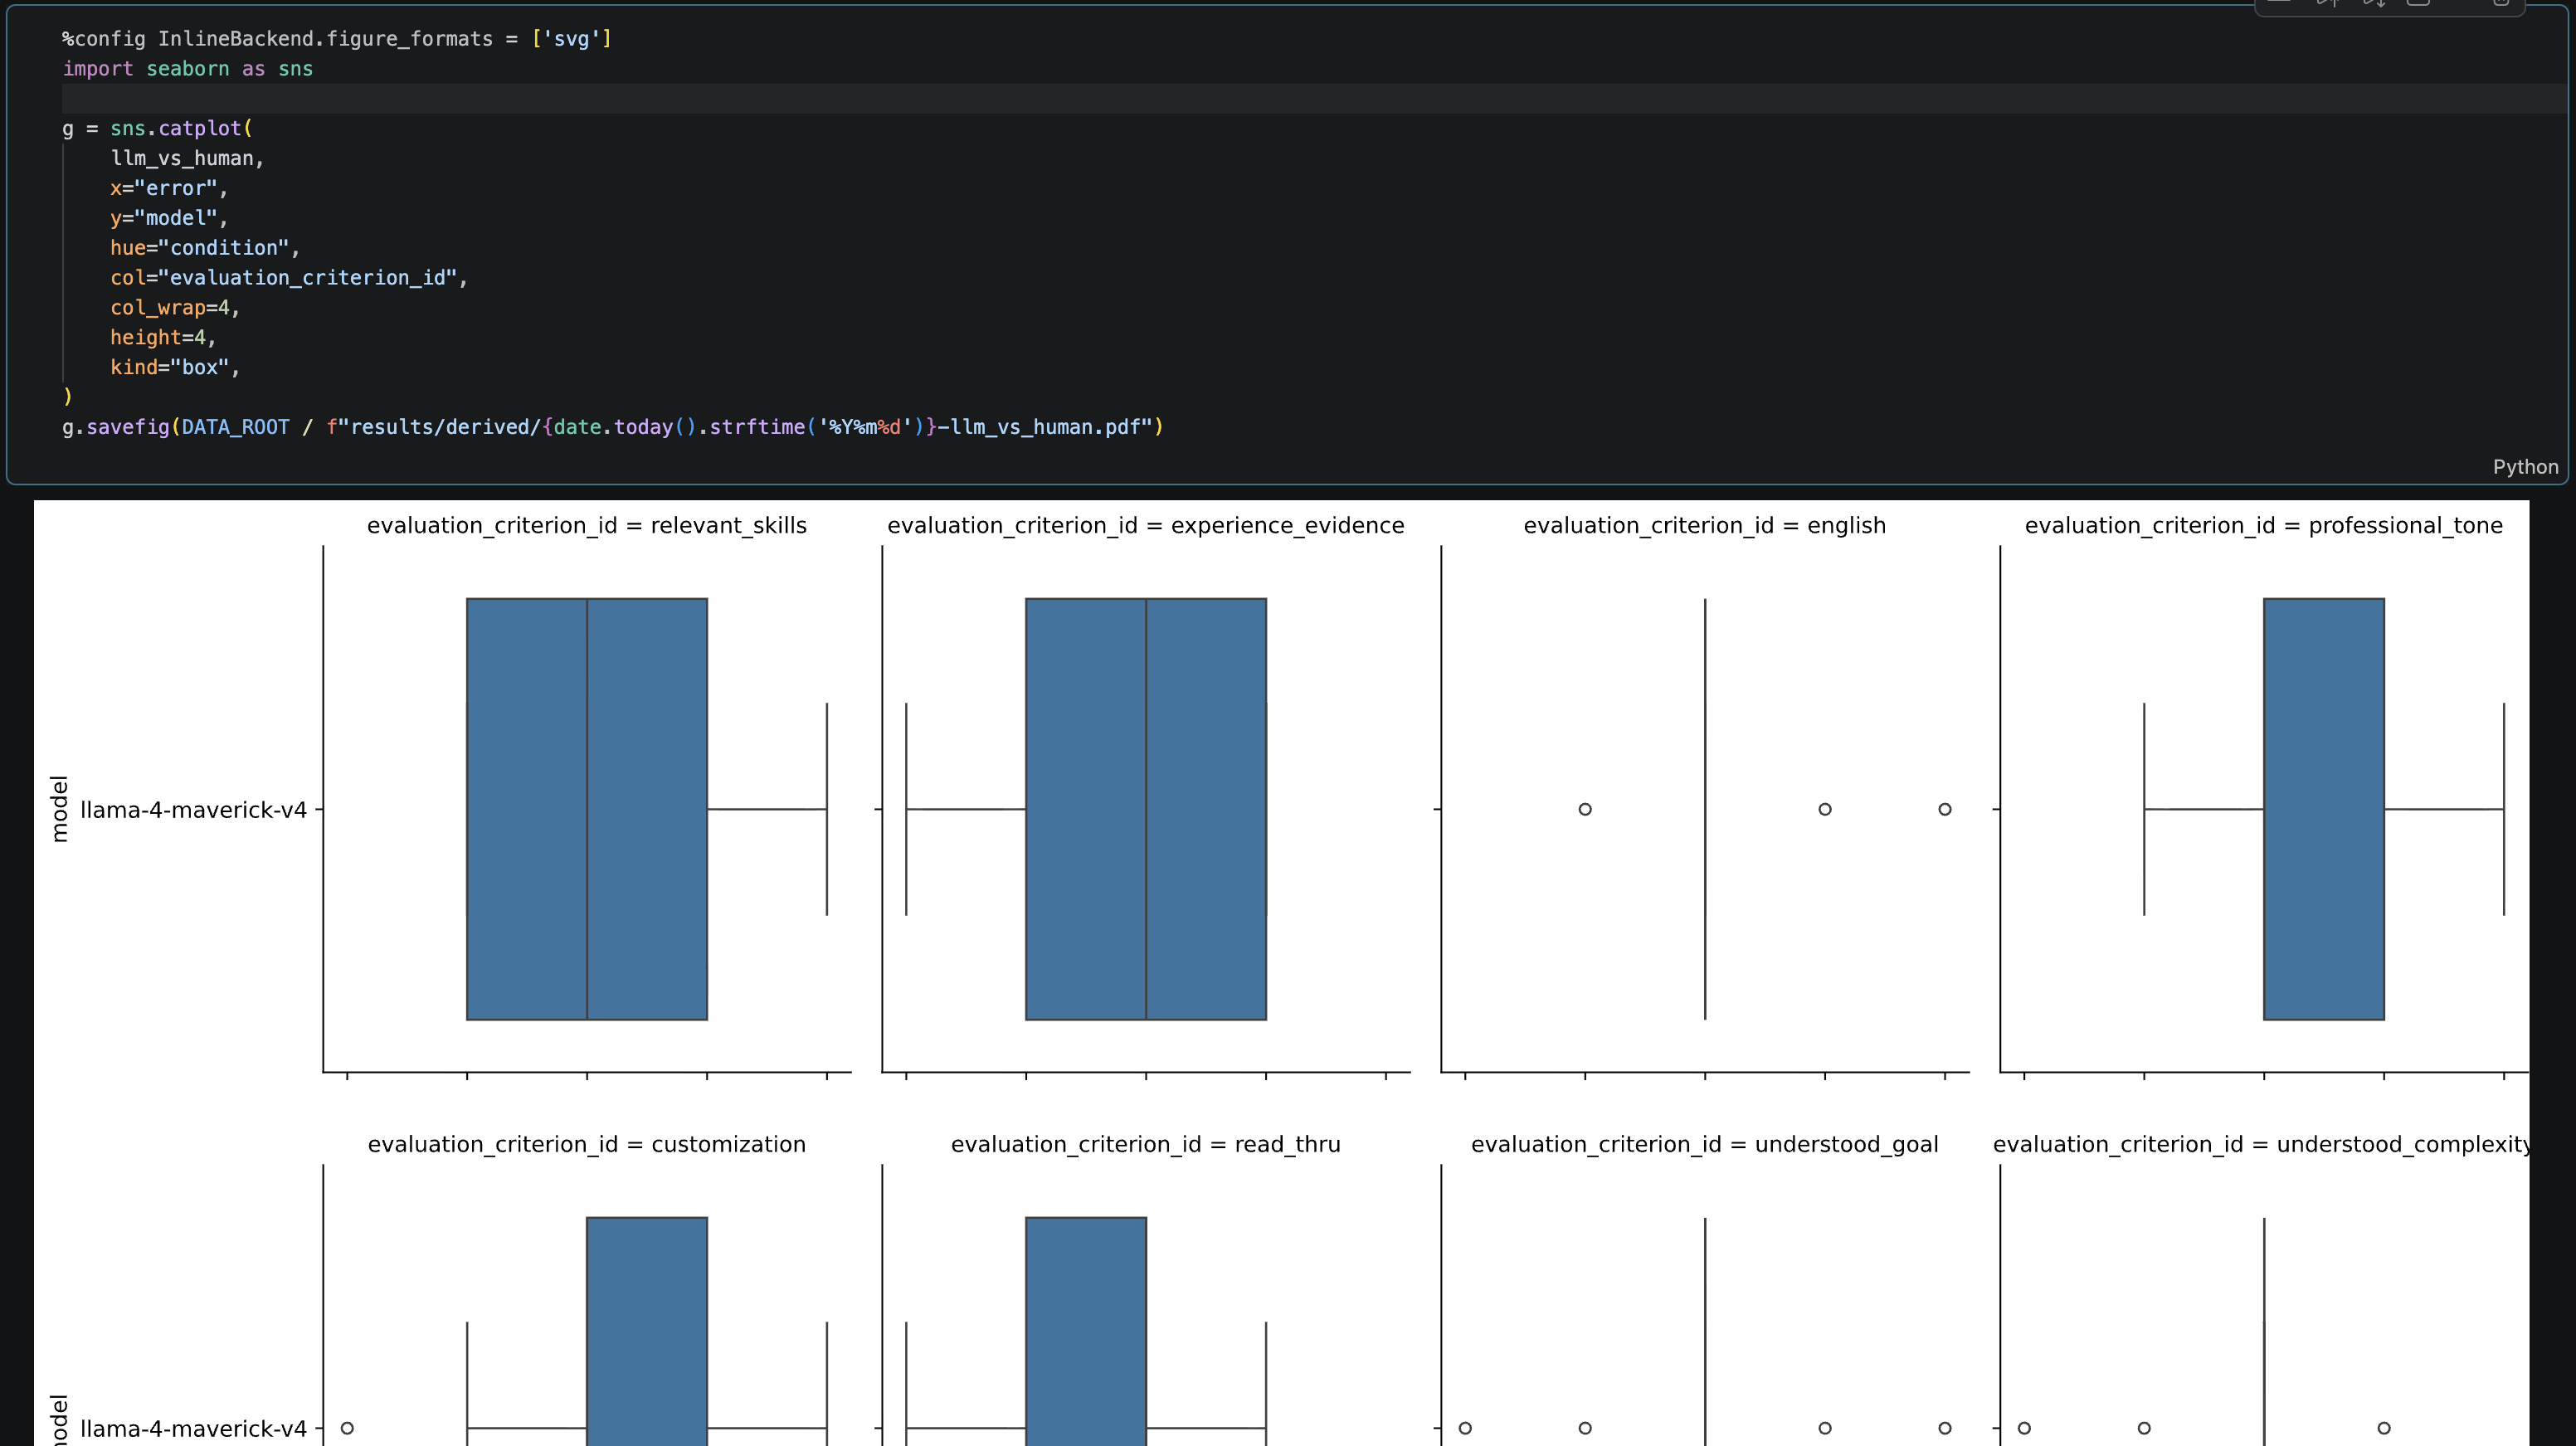Click the "professional_tone" plot title
Screen dimensions: 2576x1446
click(2264, 526)
